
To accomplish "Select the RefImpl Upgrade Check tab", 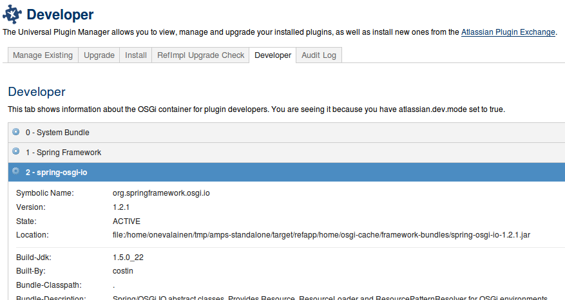I will (x=201, y=55).
